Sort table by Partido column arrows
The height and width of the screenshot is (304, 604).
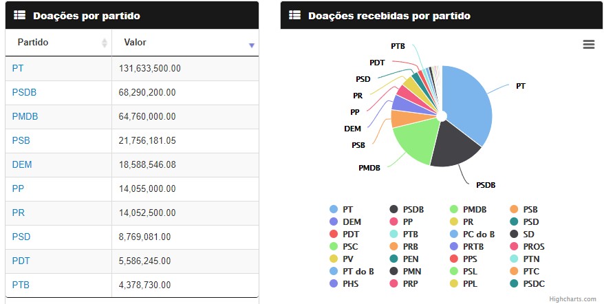105,43
